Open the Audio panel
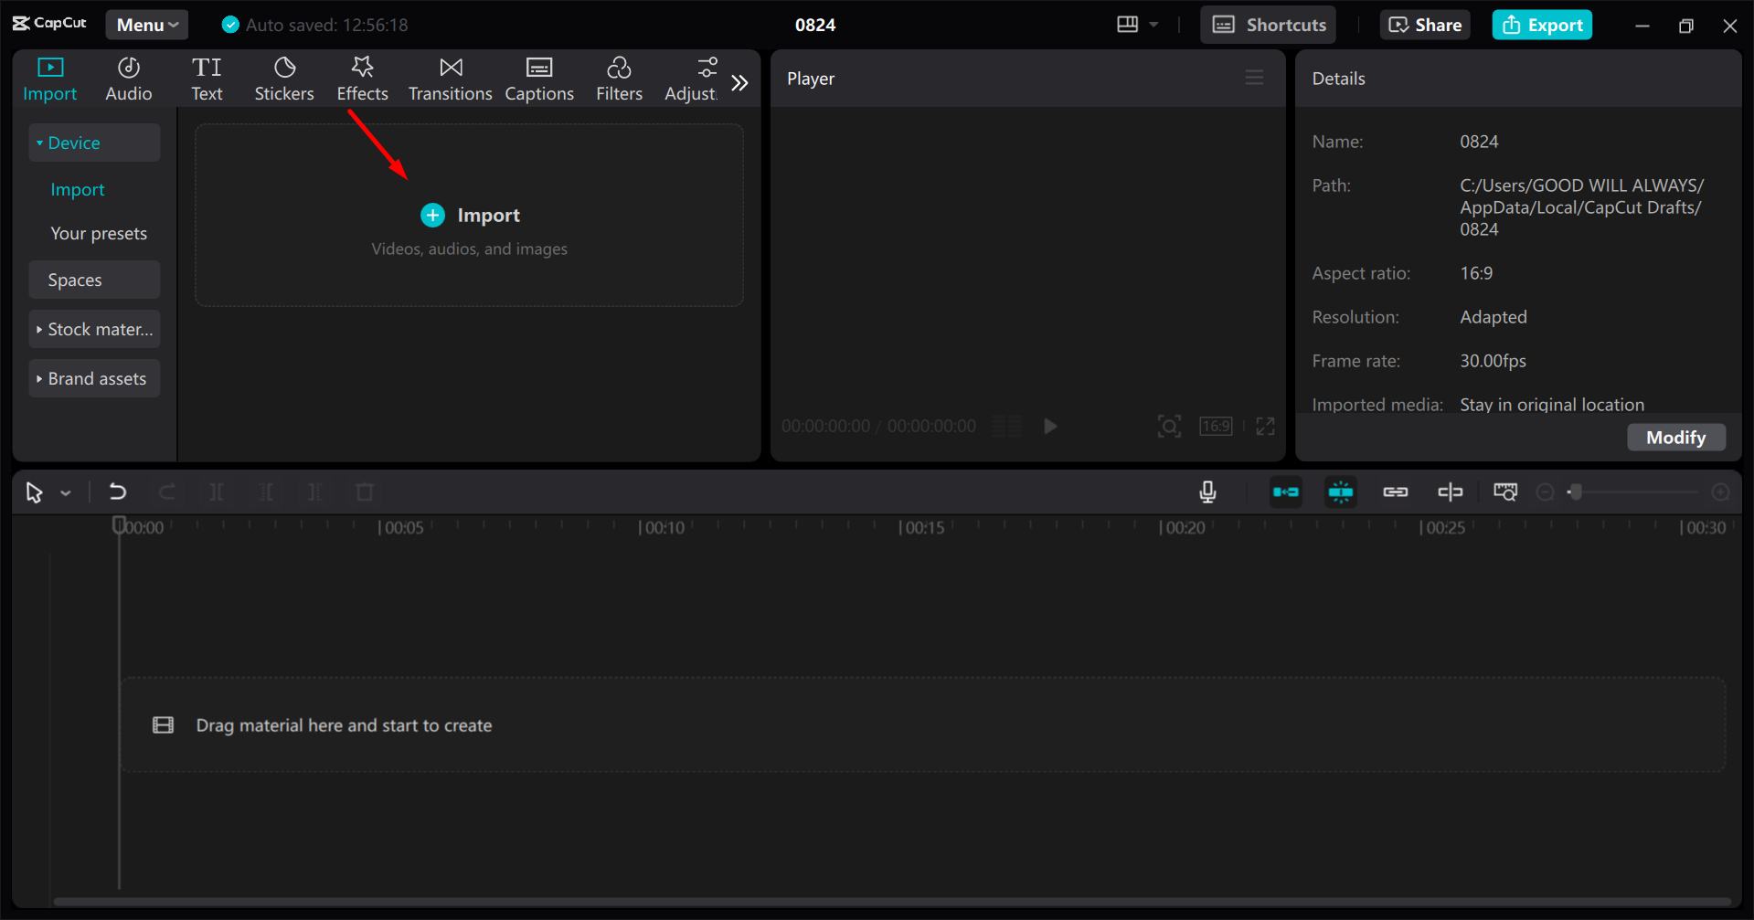Image resolution: width=1754 pixels, height=920 pixels. (x=128, y=78)
